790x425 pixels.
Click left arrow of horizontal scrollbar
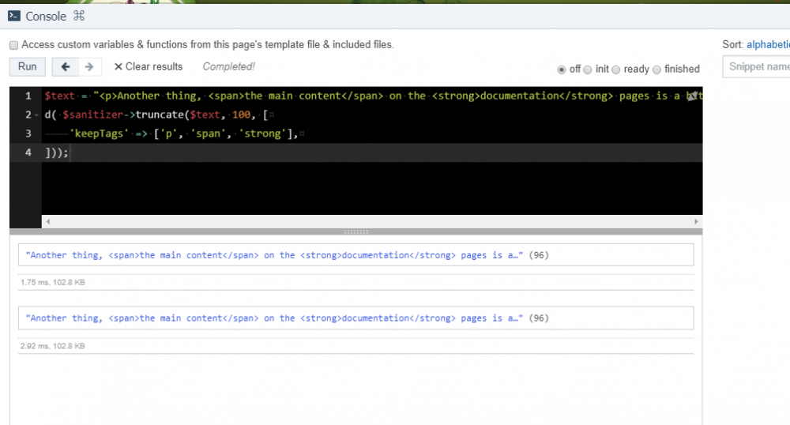[47, 222]
